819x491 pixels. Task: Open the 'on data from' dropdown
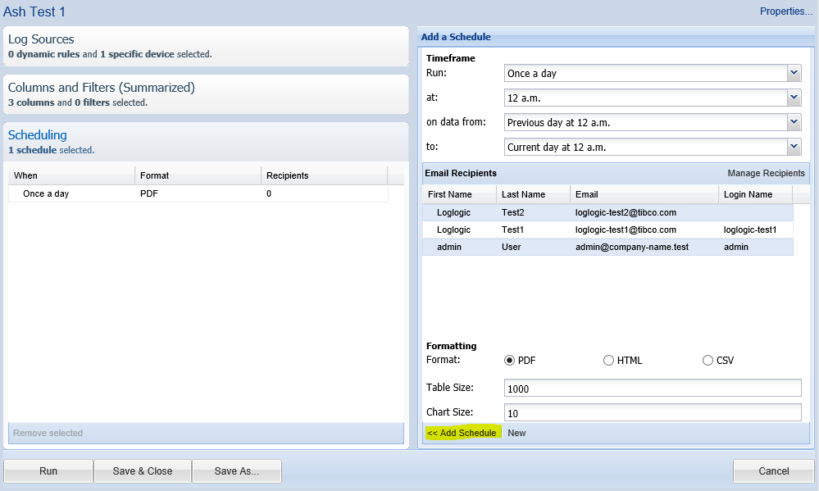(x=793, y=122)
